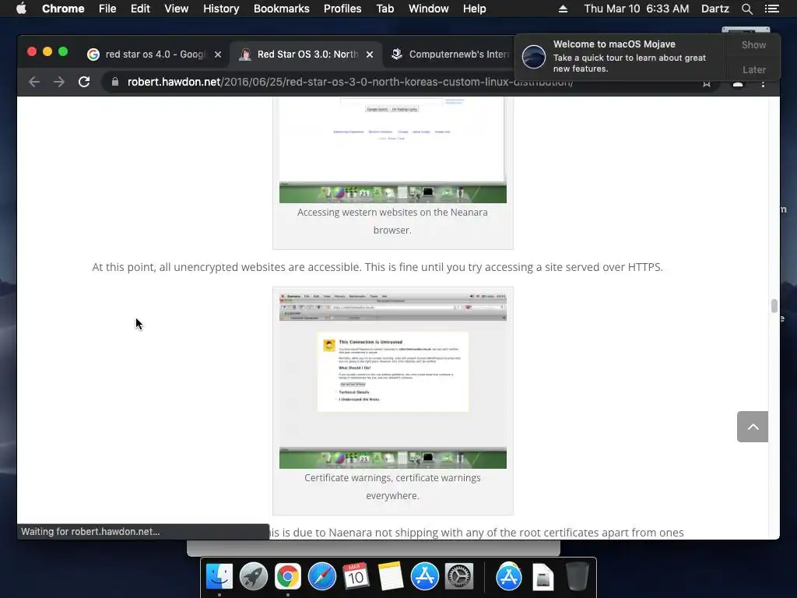The width and height of the screenshot is (797, 598).
Task: Click the scroll-to-top arrow button
Action: (753, 427)
